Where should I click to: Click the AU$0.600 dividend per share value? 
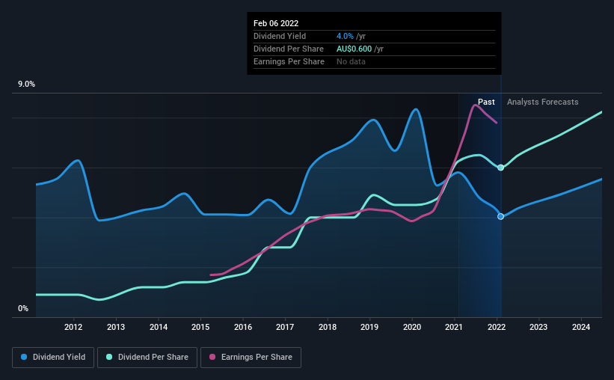[354, 49]
